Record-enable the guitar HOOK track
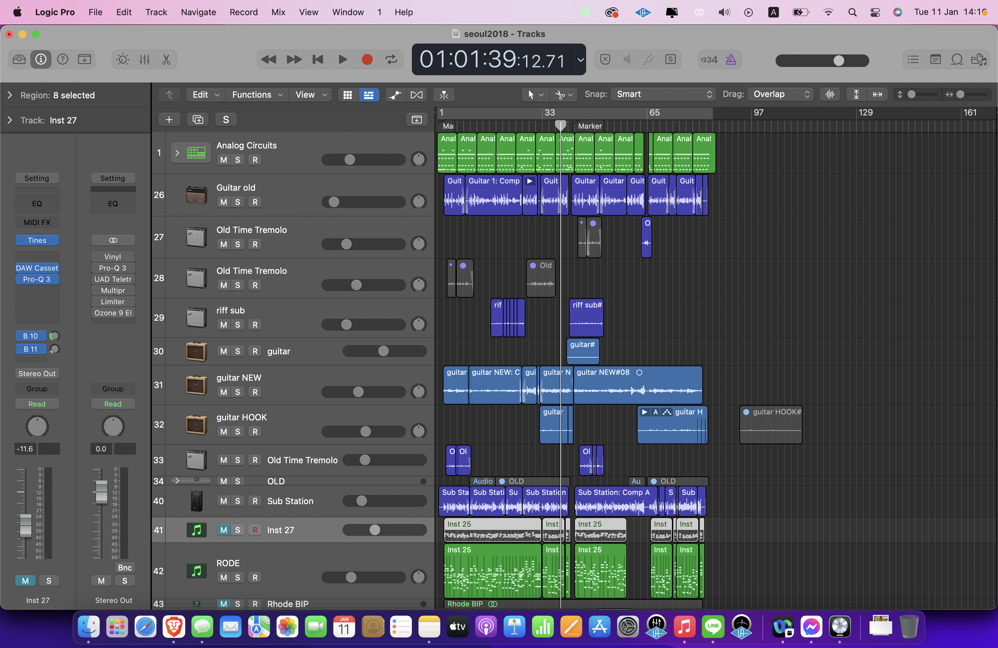 [254, 432]
